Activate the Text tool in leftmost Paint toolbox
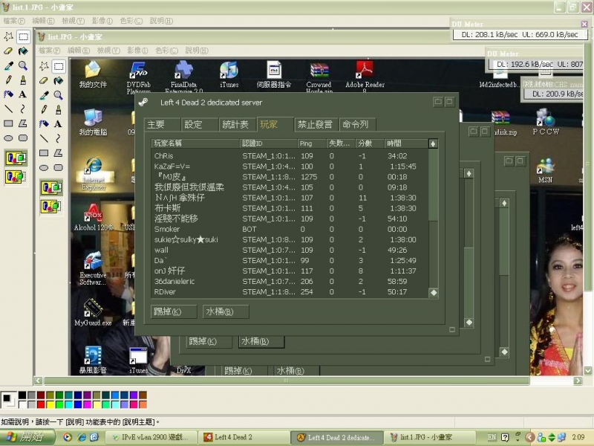Viewport: 594px width, 446px height. (23, 94)
